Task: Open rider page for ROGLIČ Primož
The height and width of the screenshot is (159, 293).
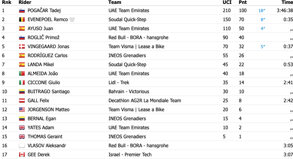Action: [43, 38]
